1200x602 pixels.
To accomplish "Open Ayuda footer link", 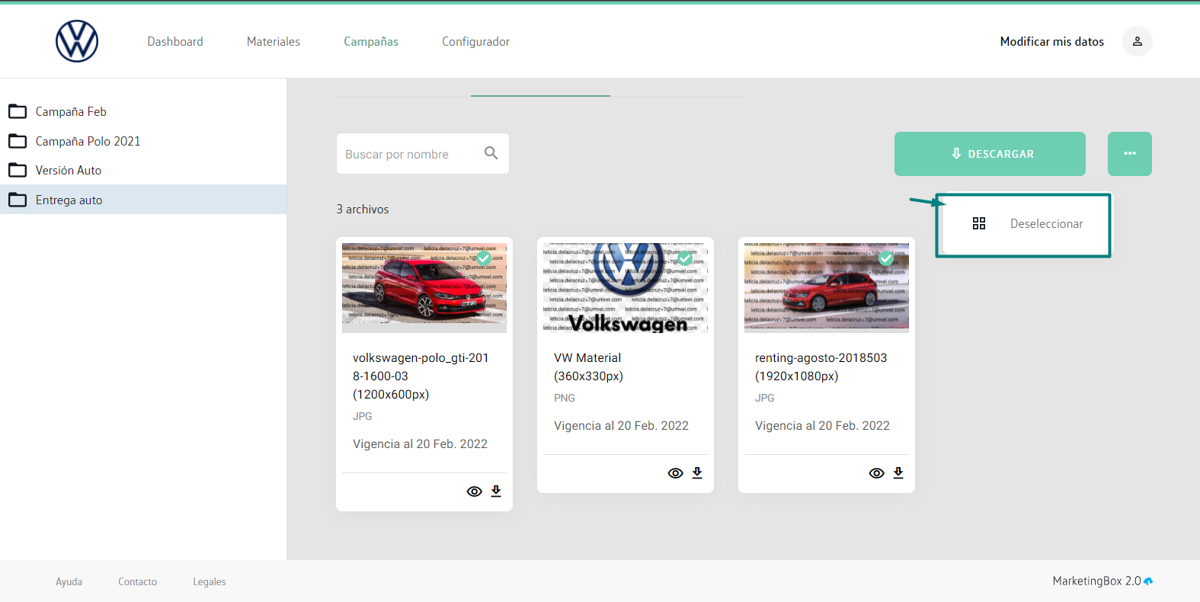I will coord(69,581).
